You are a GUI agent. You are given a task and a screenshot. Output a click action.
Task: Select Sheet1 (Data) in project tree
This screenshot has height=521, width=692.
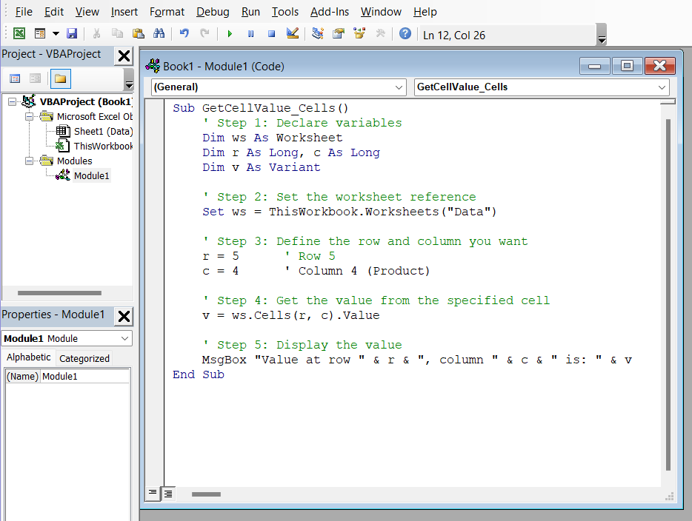pos(102,131)
